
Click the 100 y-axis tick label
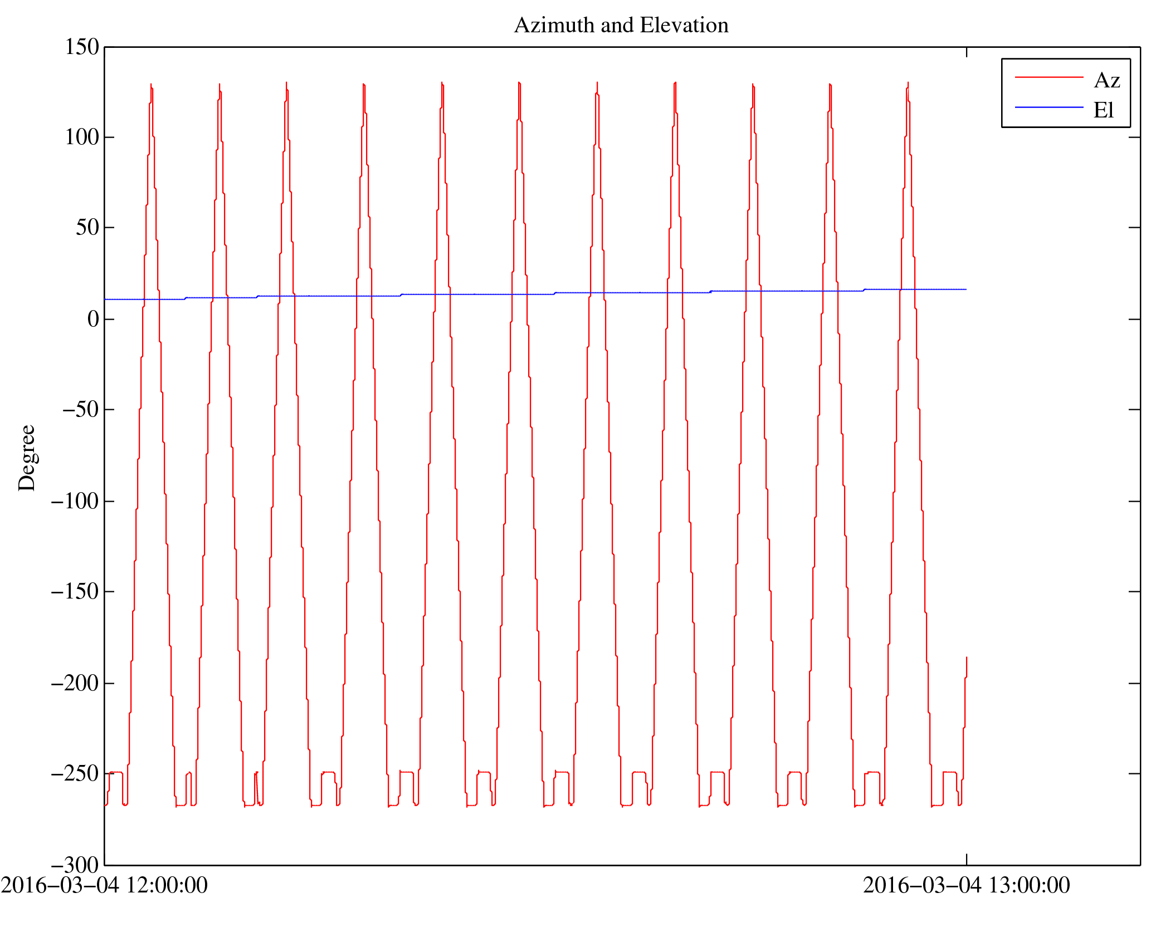(x=82, y=137)
